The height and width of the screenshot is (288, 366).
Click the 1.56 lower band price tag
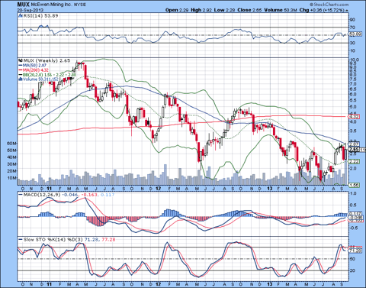click(x=354, y=185)
